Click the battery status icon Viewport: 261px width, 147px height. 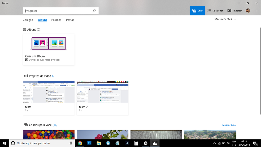click(x=224, y=143)
